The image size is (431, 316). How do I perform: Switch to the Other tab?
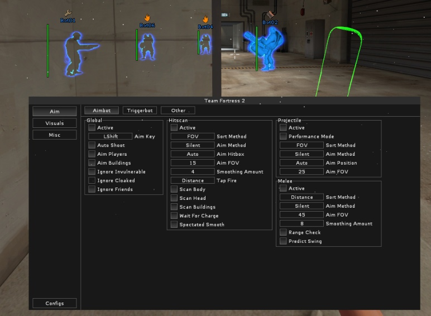pyautogui.click(x=178, y=111)
